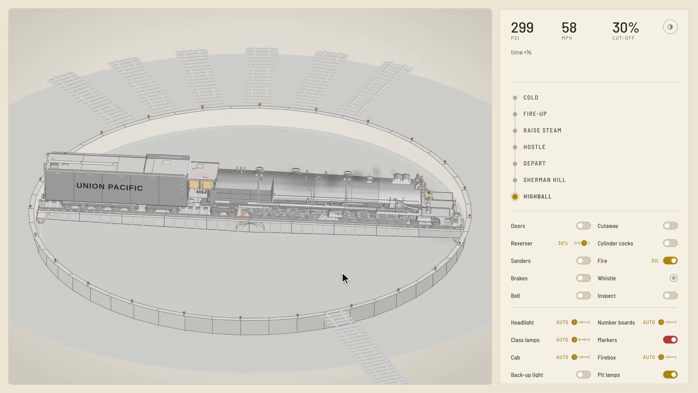Adjust the Firebox light slider

(667, 357)
